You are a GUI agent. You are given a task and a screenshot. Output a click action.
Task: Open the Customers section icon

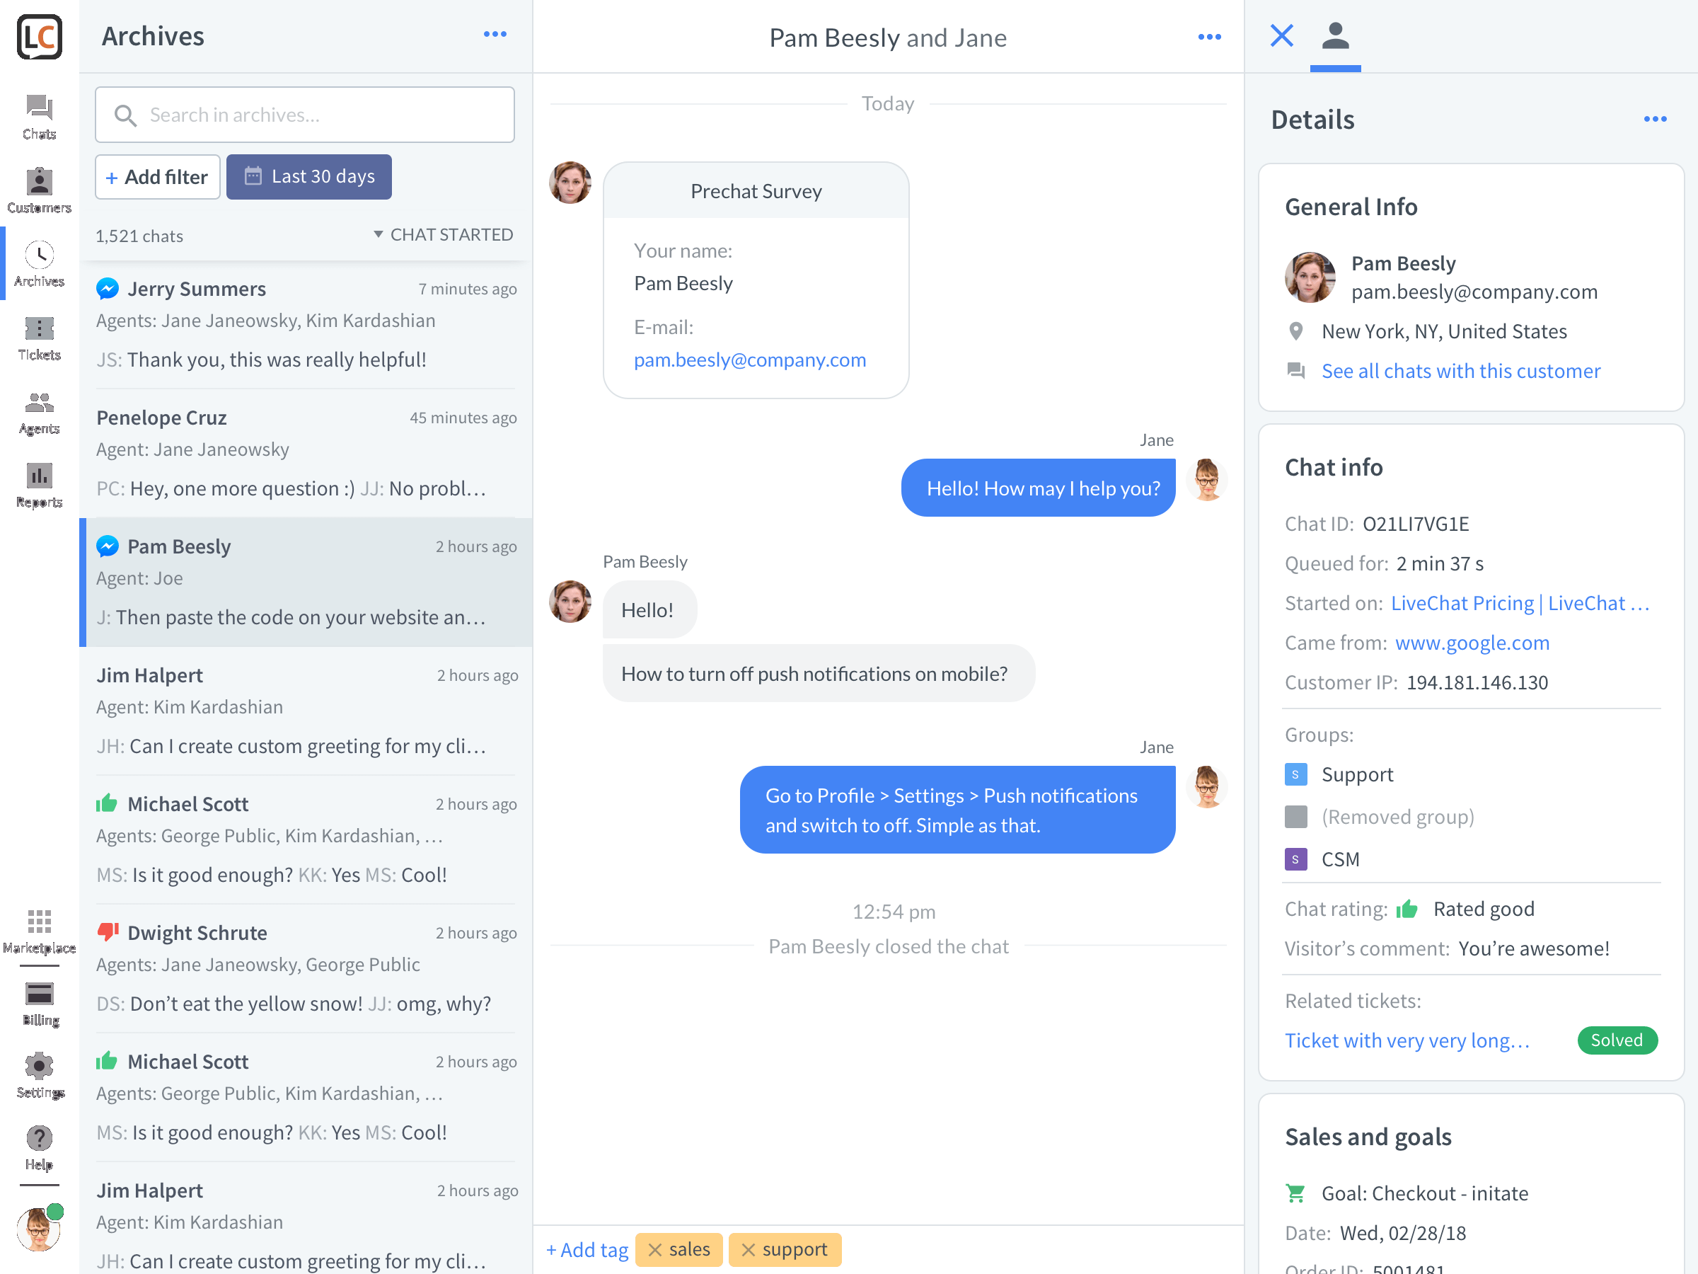coord(39,190)
